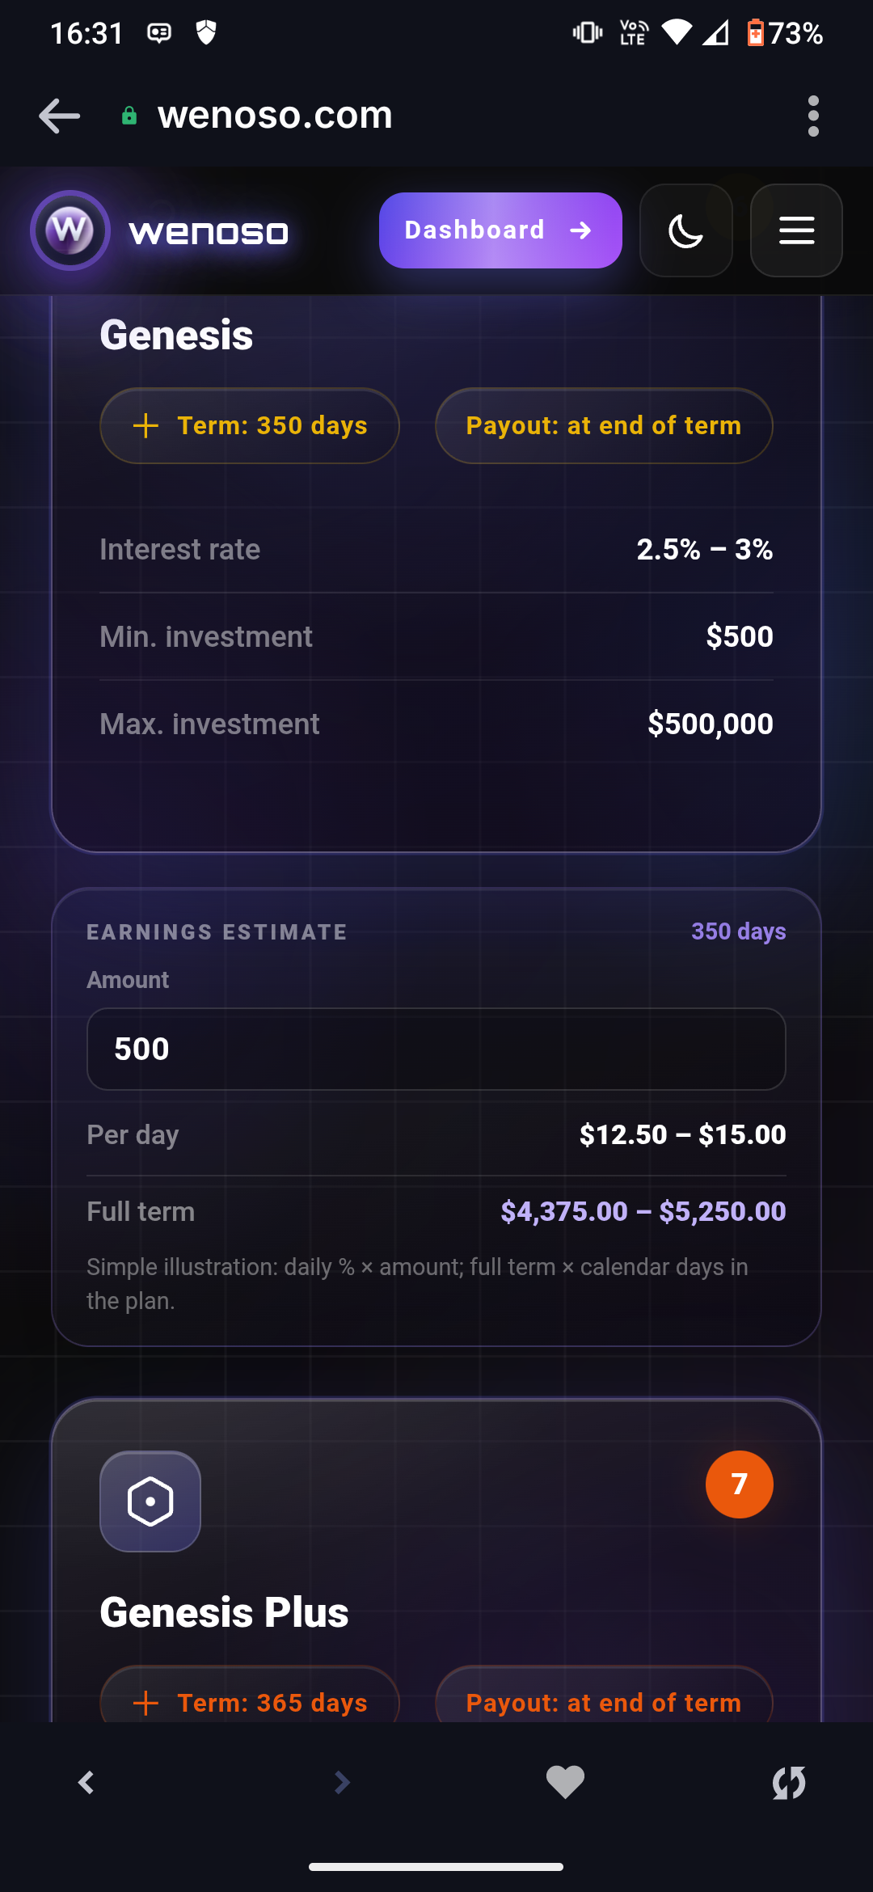Toggle dark mode with the moon icon
This screenshot has width=873, height=1892.
pyautogui.click(x=685, y=230)
